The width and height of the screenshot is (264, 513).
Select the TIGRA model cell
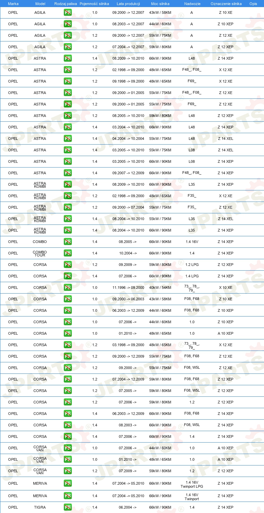[40, 507]
